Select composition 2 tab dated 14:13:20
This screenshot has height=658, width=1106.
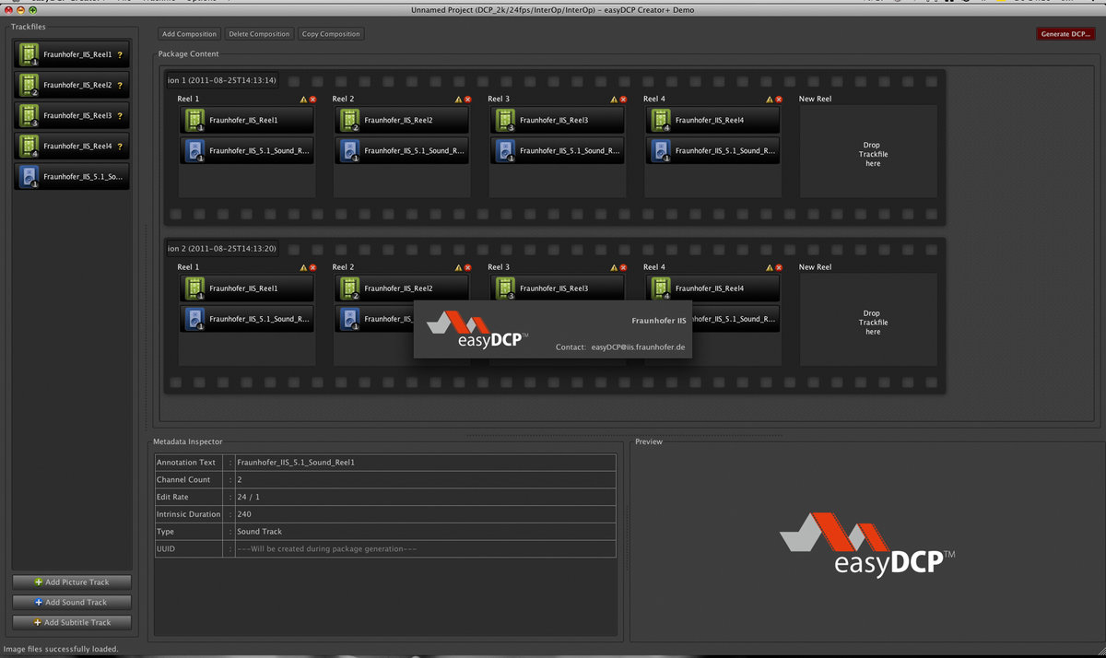(x=221, y=249)
